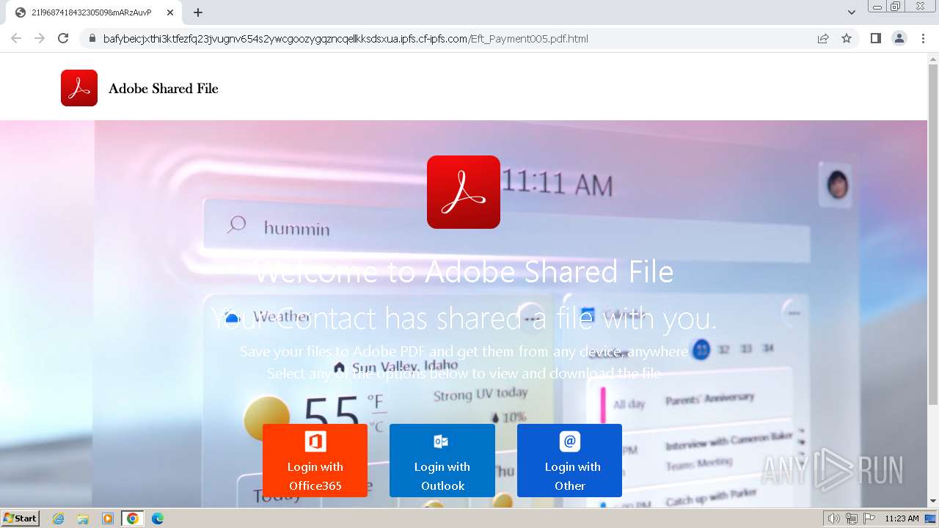Open Internet Explorer from the taskbar
Image resolution: width=939 pixels, height=528 pixels.
tap(59, 518)
